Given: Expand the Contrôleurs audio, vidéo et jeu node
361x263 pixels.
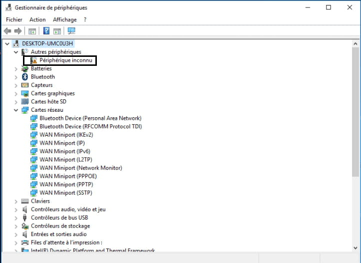Looking at the screenshot, I should click(16, 210).
